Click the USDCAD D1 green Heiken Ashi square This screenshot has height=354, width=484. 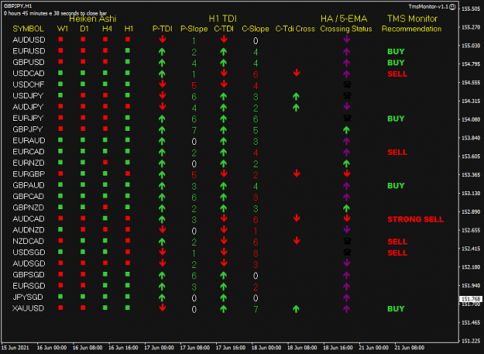(83, 73)
